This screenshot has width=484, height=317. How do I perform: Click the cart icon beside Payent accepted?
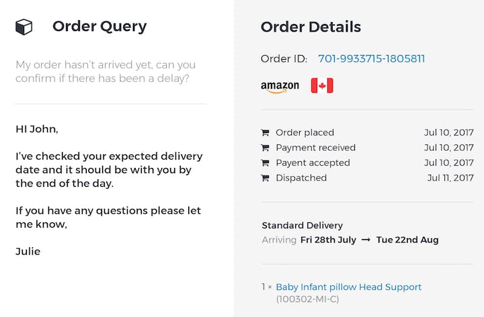265,163
